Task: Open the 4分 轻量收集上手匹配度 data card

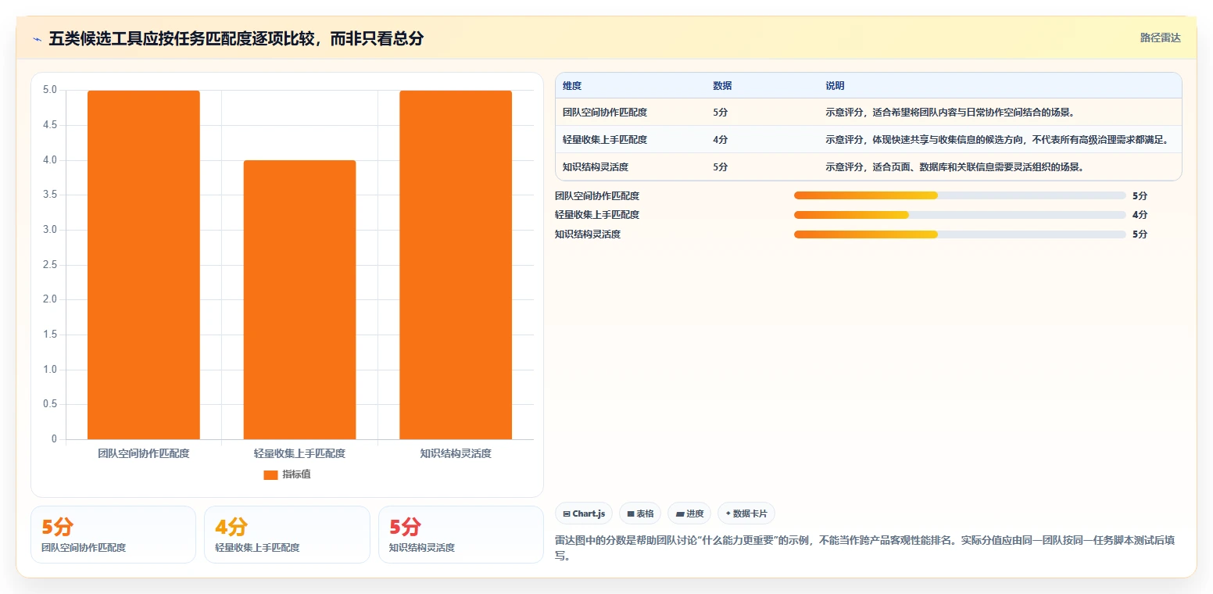Action: [287, 535]
